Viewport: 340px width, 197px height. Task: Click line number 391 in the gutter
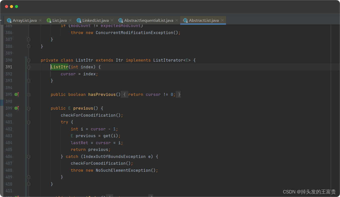[x=9, y=67]
